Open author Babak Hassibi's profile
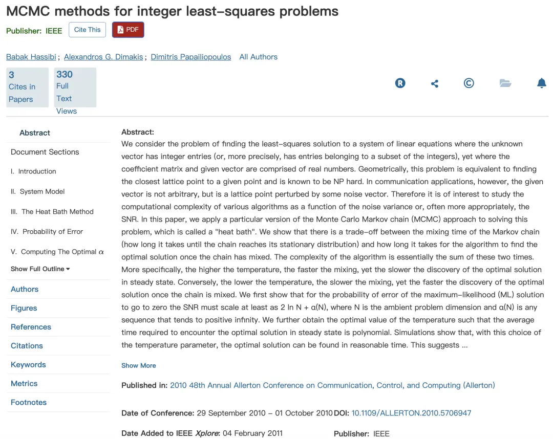 click(31, 57)
